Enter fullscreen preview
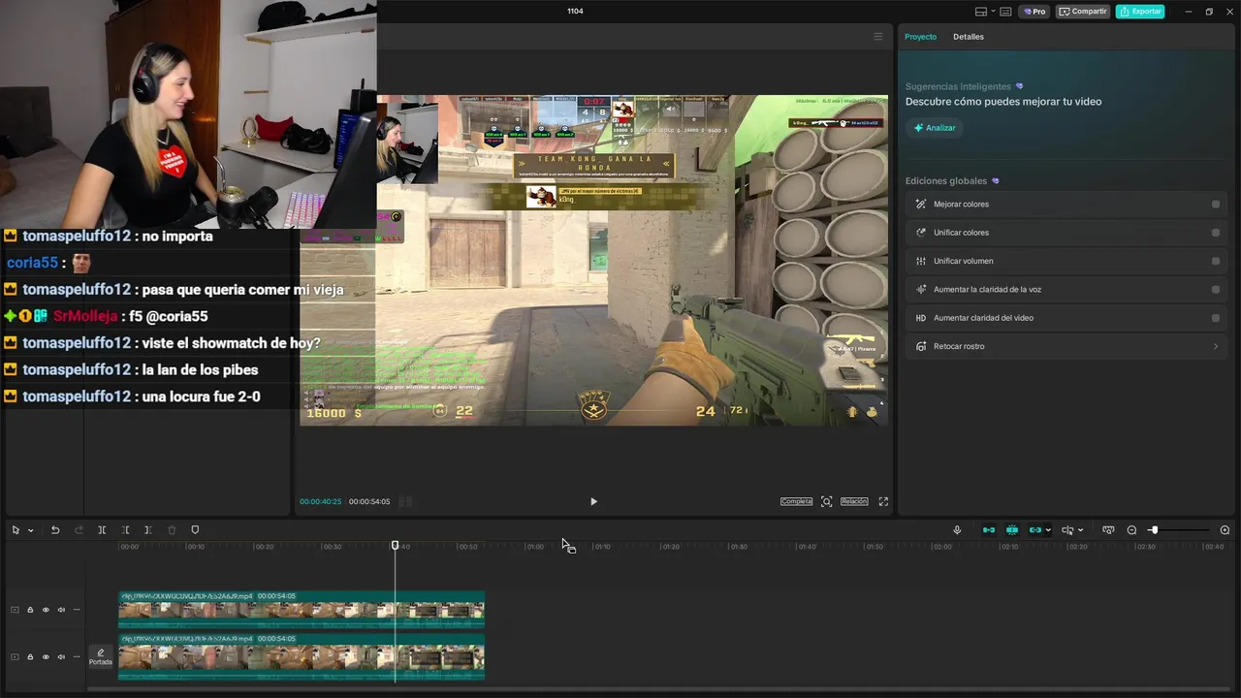 pos(883,501)
